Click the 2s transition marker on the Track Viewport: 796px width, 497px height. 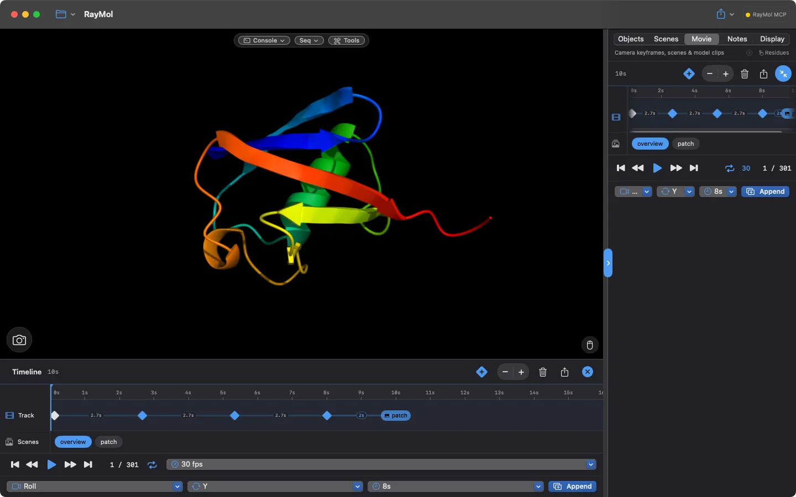click(361, 415)
